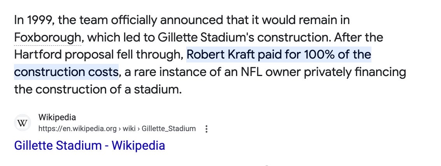Click the en.wikipedia.org URL text
Screen dimensions: 441x166
click(x=77, y=129)
